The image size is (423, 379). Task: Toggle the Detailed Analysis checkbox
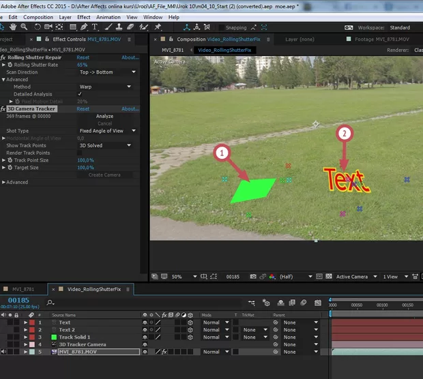pos(81,94)
